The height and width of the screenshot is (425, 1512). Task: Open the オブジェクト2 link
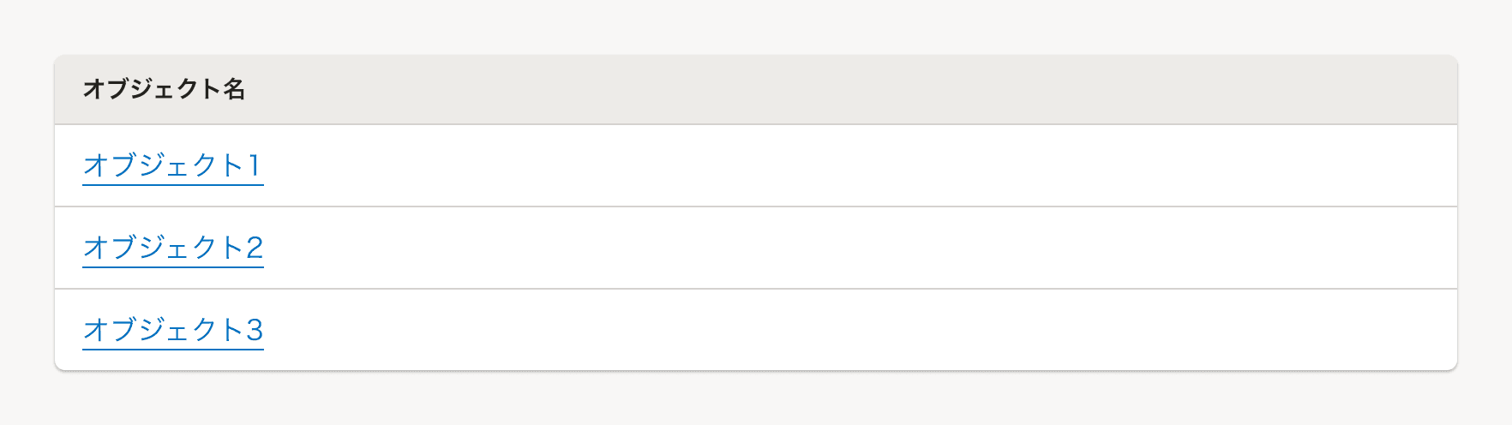coord(172,248)
